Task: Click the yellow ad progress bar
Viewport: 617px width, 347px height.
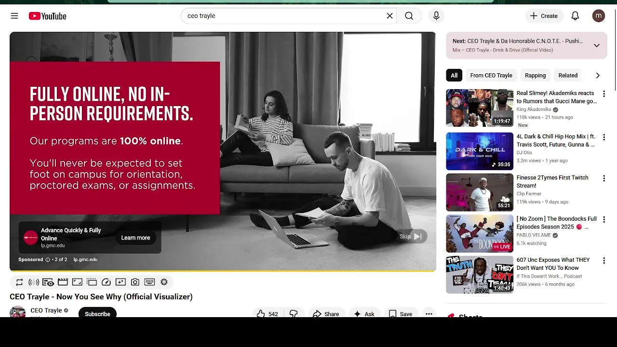Action: pyautogui.click(x=223, y=271)
